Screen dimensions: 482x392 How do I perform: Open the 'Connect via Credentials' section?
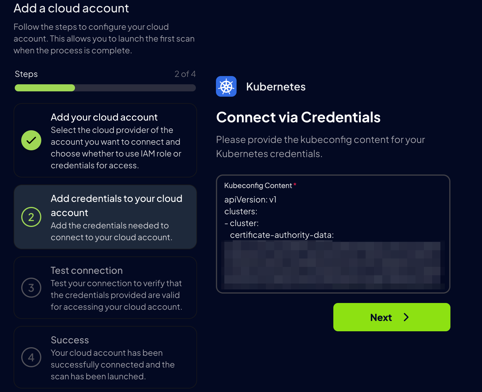(298, 117)
